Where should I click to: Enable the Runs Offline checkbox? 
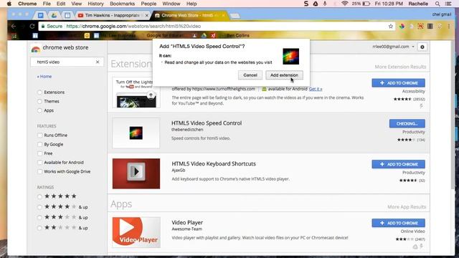click(x=40, y=135)
